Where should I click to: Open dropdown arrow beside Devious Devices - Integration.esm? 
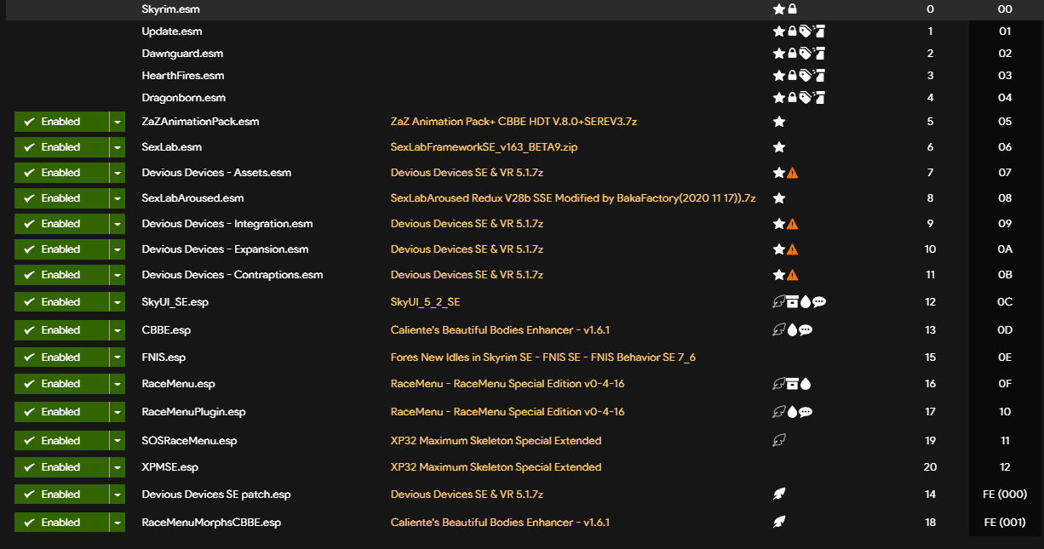(x=118, y=224)
